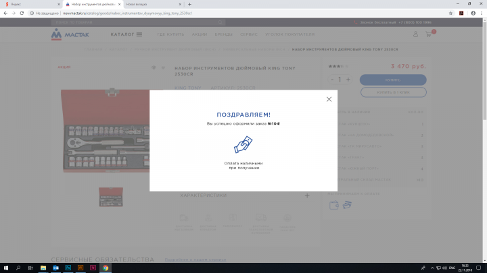This screenshot has width=487, height=273.
Task: Switch to the Яндекс tab
Action: tap(31, 4)
